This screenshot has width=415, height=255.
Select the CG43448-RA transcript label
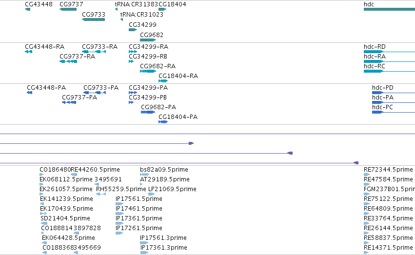click(x=45, y=47)
